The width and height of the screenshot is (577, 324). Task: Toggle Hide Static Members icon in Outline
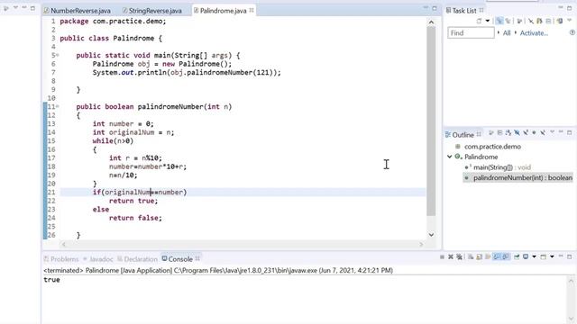[526, 133]
